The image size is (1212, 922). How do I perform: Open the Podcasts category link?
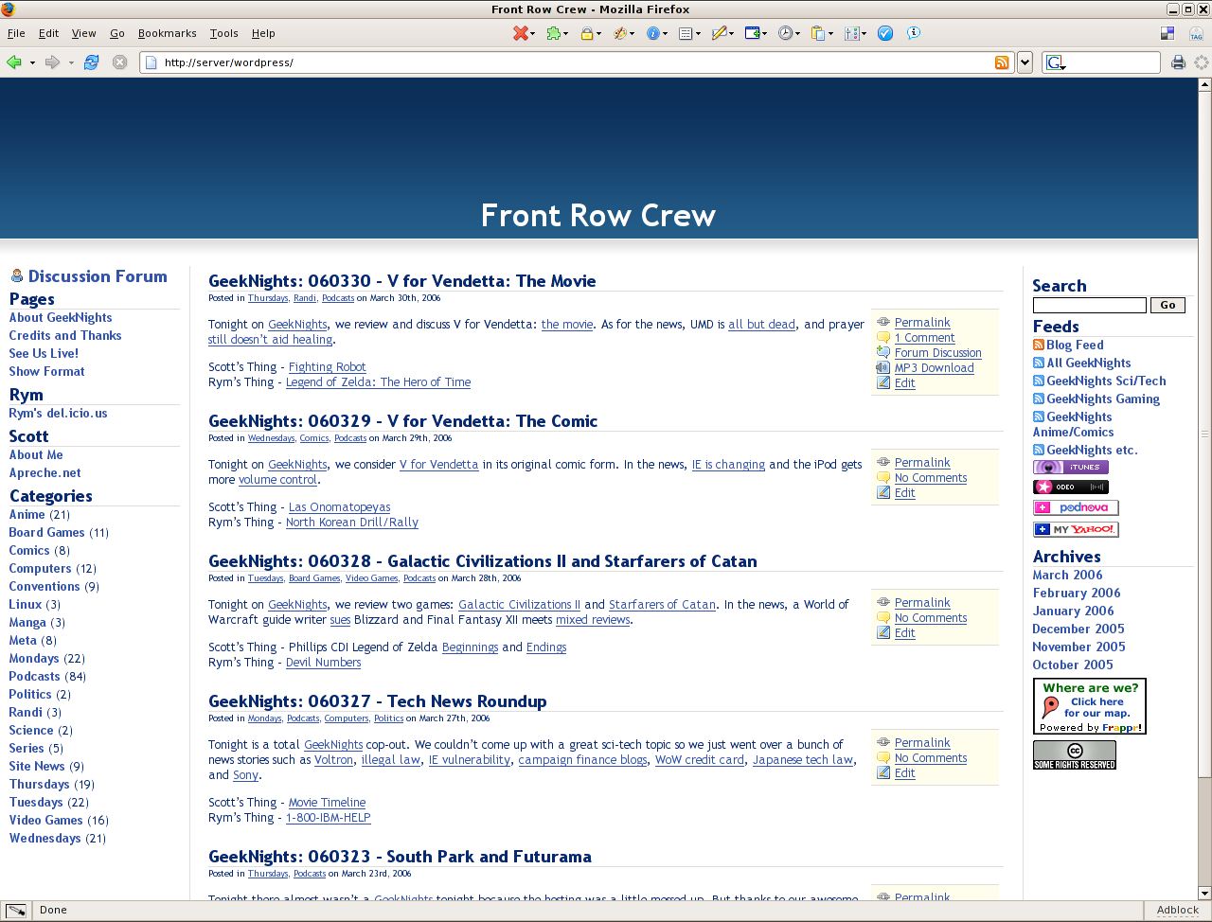(x=34, y=677)
